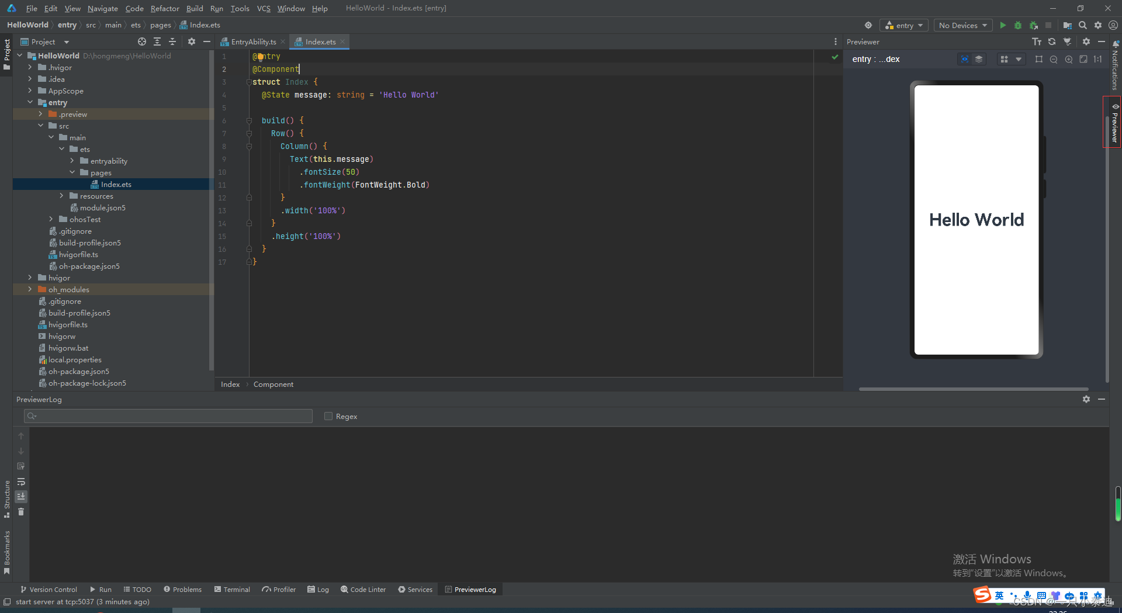The width and height of the screenshot is (1122, 613).
Task: Open Project panel options gear
Action: click(192, 41)
